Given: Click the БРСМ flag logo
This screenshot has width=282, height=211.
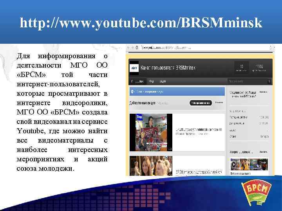Looking at the screenshot, I should coord(257,193).
